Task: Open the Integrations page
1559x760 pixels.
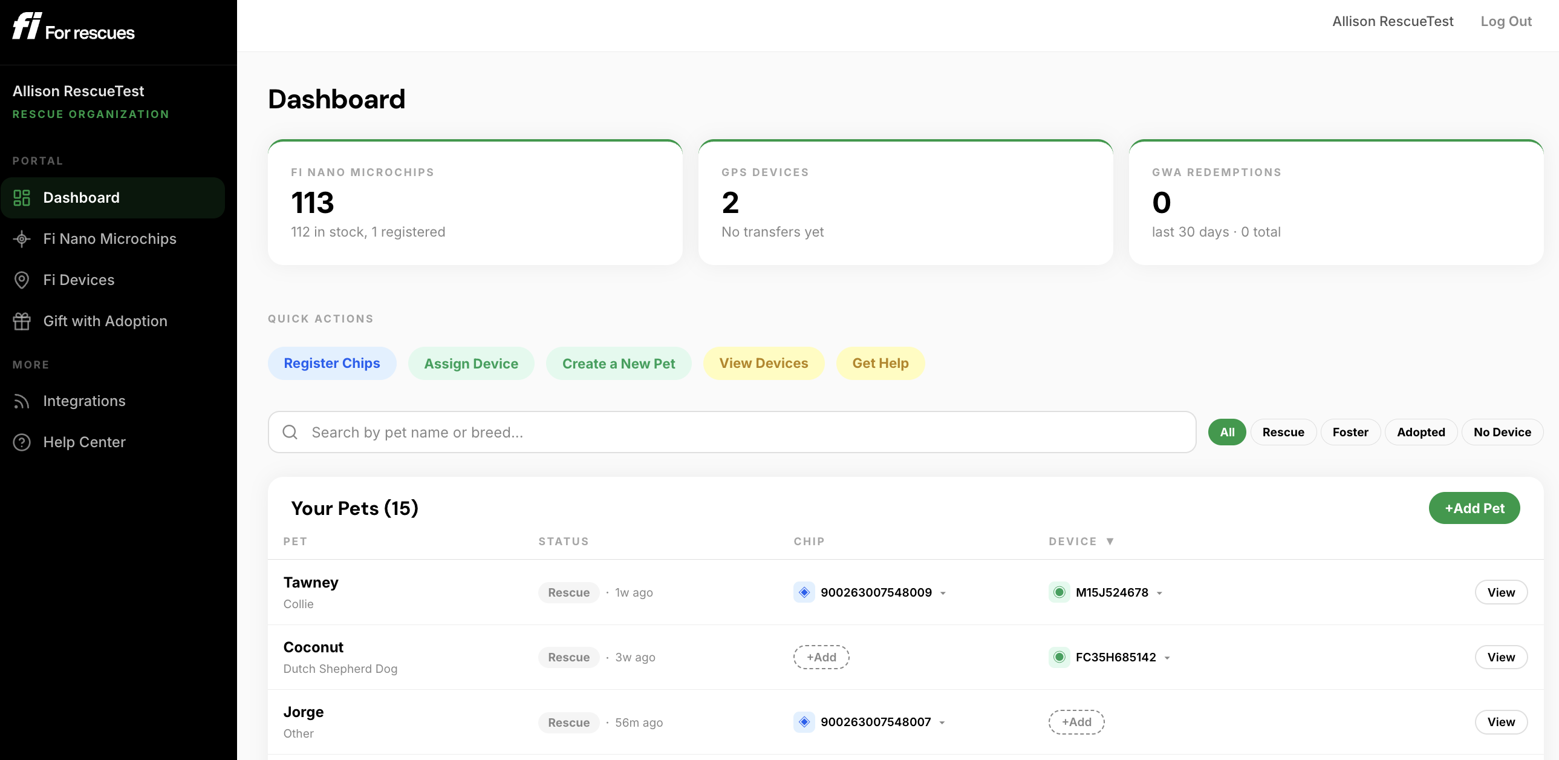Action: point(113,401)
